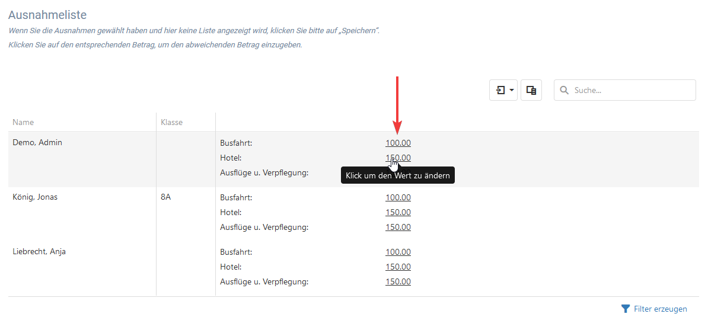Edit Demo, Admin Hotel amount 150.00
Screen dimensions: 708x333
(398, 158)
